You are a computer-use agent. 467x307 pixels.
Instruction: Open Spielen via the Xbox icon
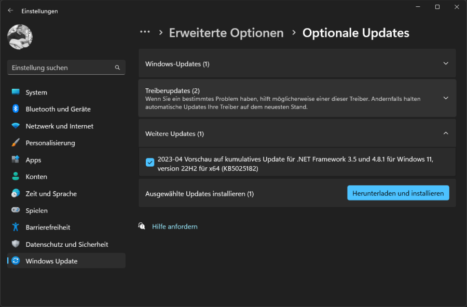15,210
